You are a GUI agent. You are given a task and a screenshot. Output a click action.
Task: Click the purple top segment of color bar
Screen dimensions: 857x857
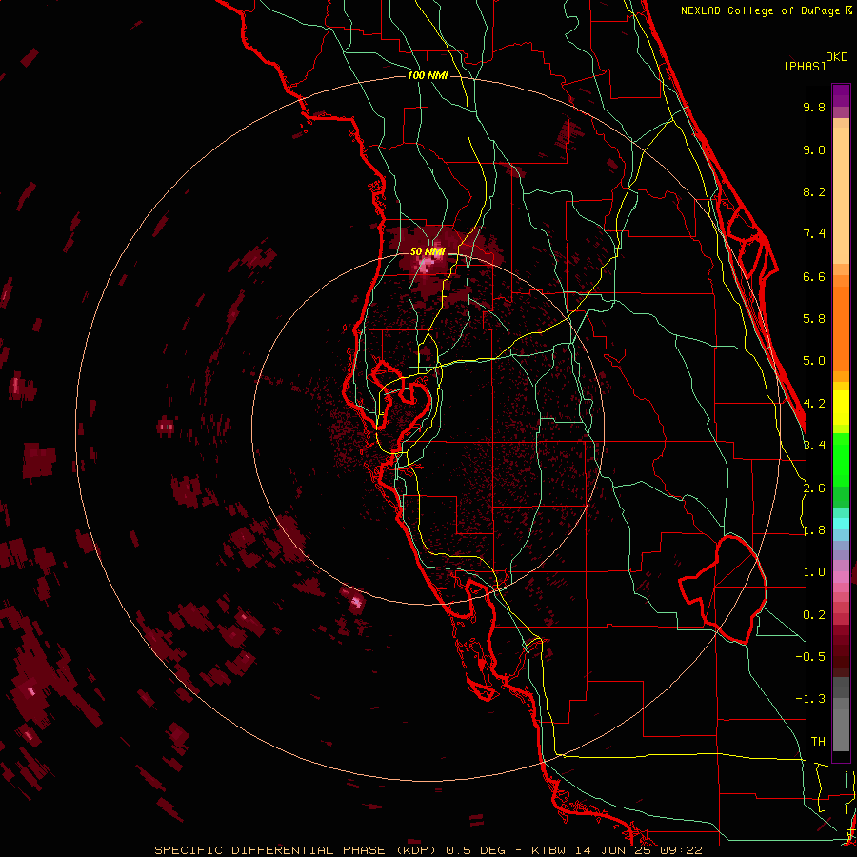[841, 95]
